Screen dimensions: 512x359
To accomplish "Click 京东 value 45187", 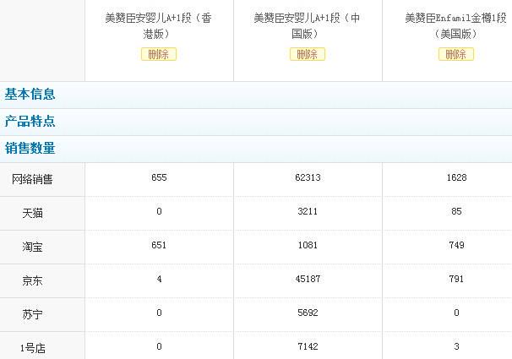I will 308,279.
